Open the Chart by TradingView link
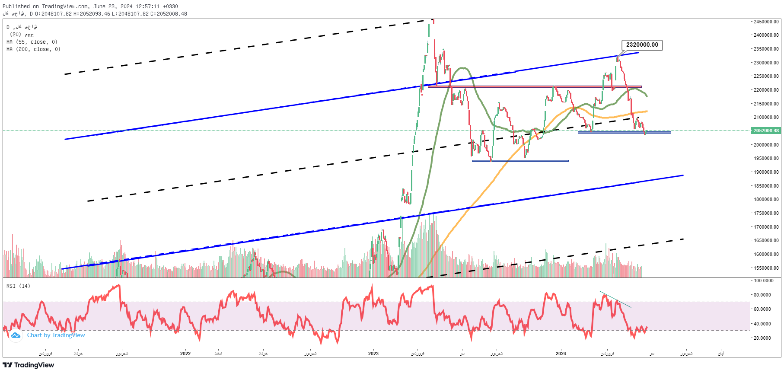 56,335
